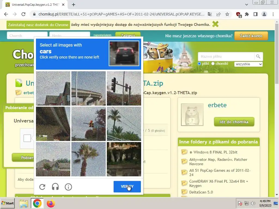
Task: Open the tab search chevron
Action: (x=247, y=5)
